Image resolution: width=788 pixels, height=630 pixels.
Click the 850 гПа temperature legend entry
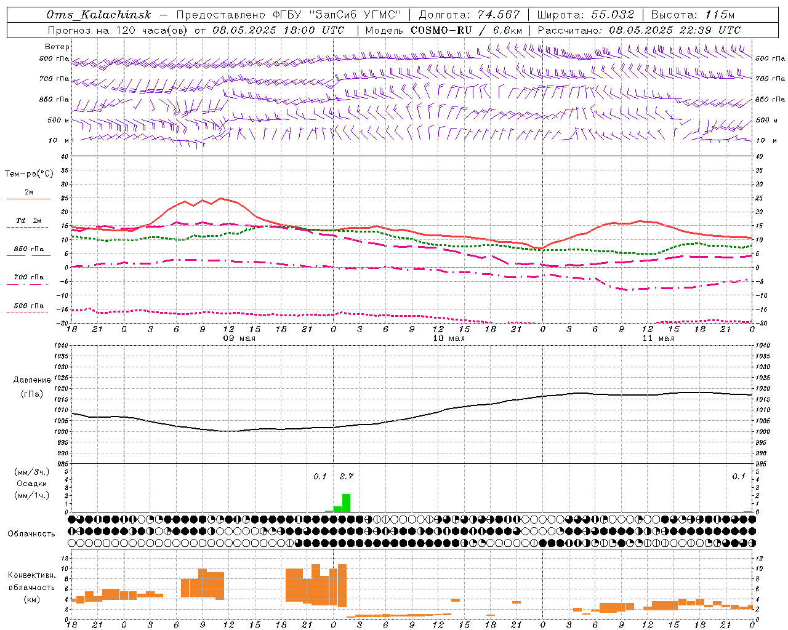[28, 249]
